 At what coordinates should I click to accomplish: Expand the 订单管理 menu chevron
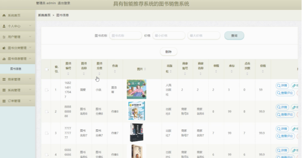click(x=30, y=100)
